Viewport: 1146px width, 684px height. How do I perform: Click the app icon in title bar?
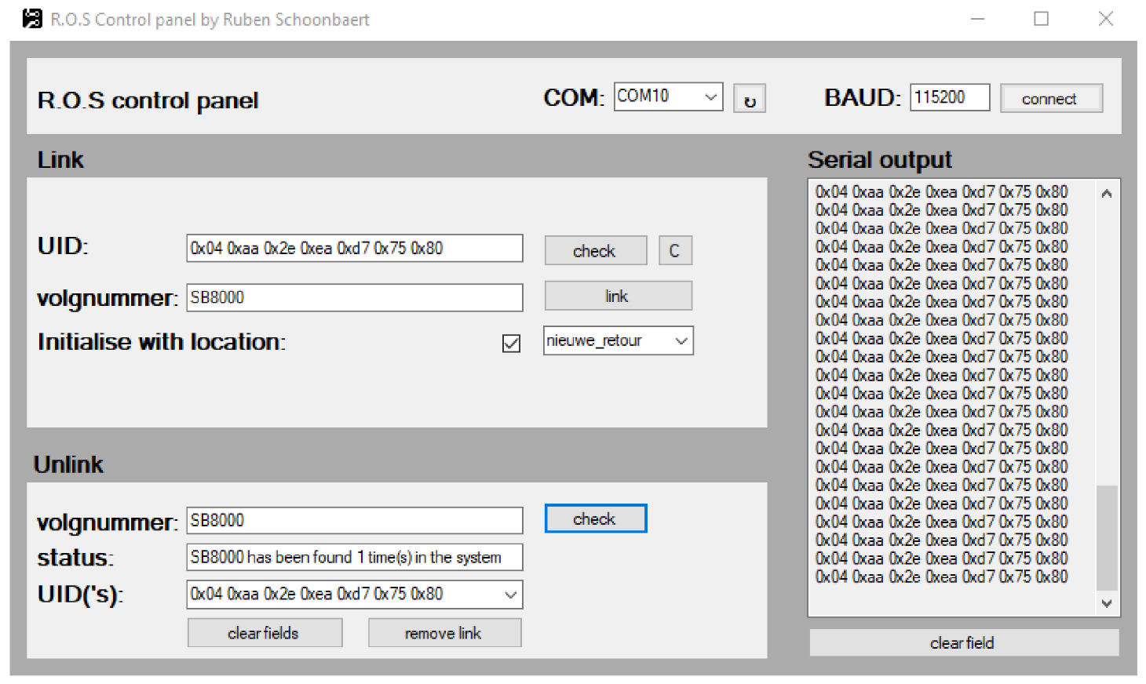tap(32, 19)
